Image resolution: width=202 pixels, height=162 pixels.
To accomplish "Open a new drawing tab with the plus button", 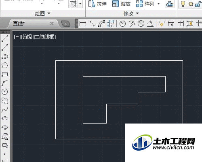I will (65, 24).
